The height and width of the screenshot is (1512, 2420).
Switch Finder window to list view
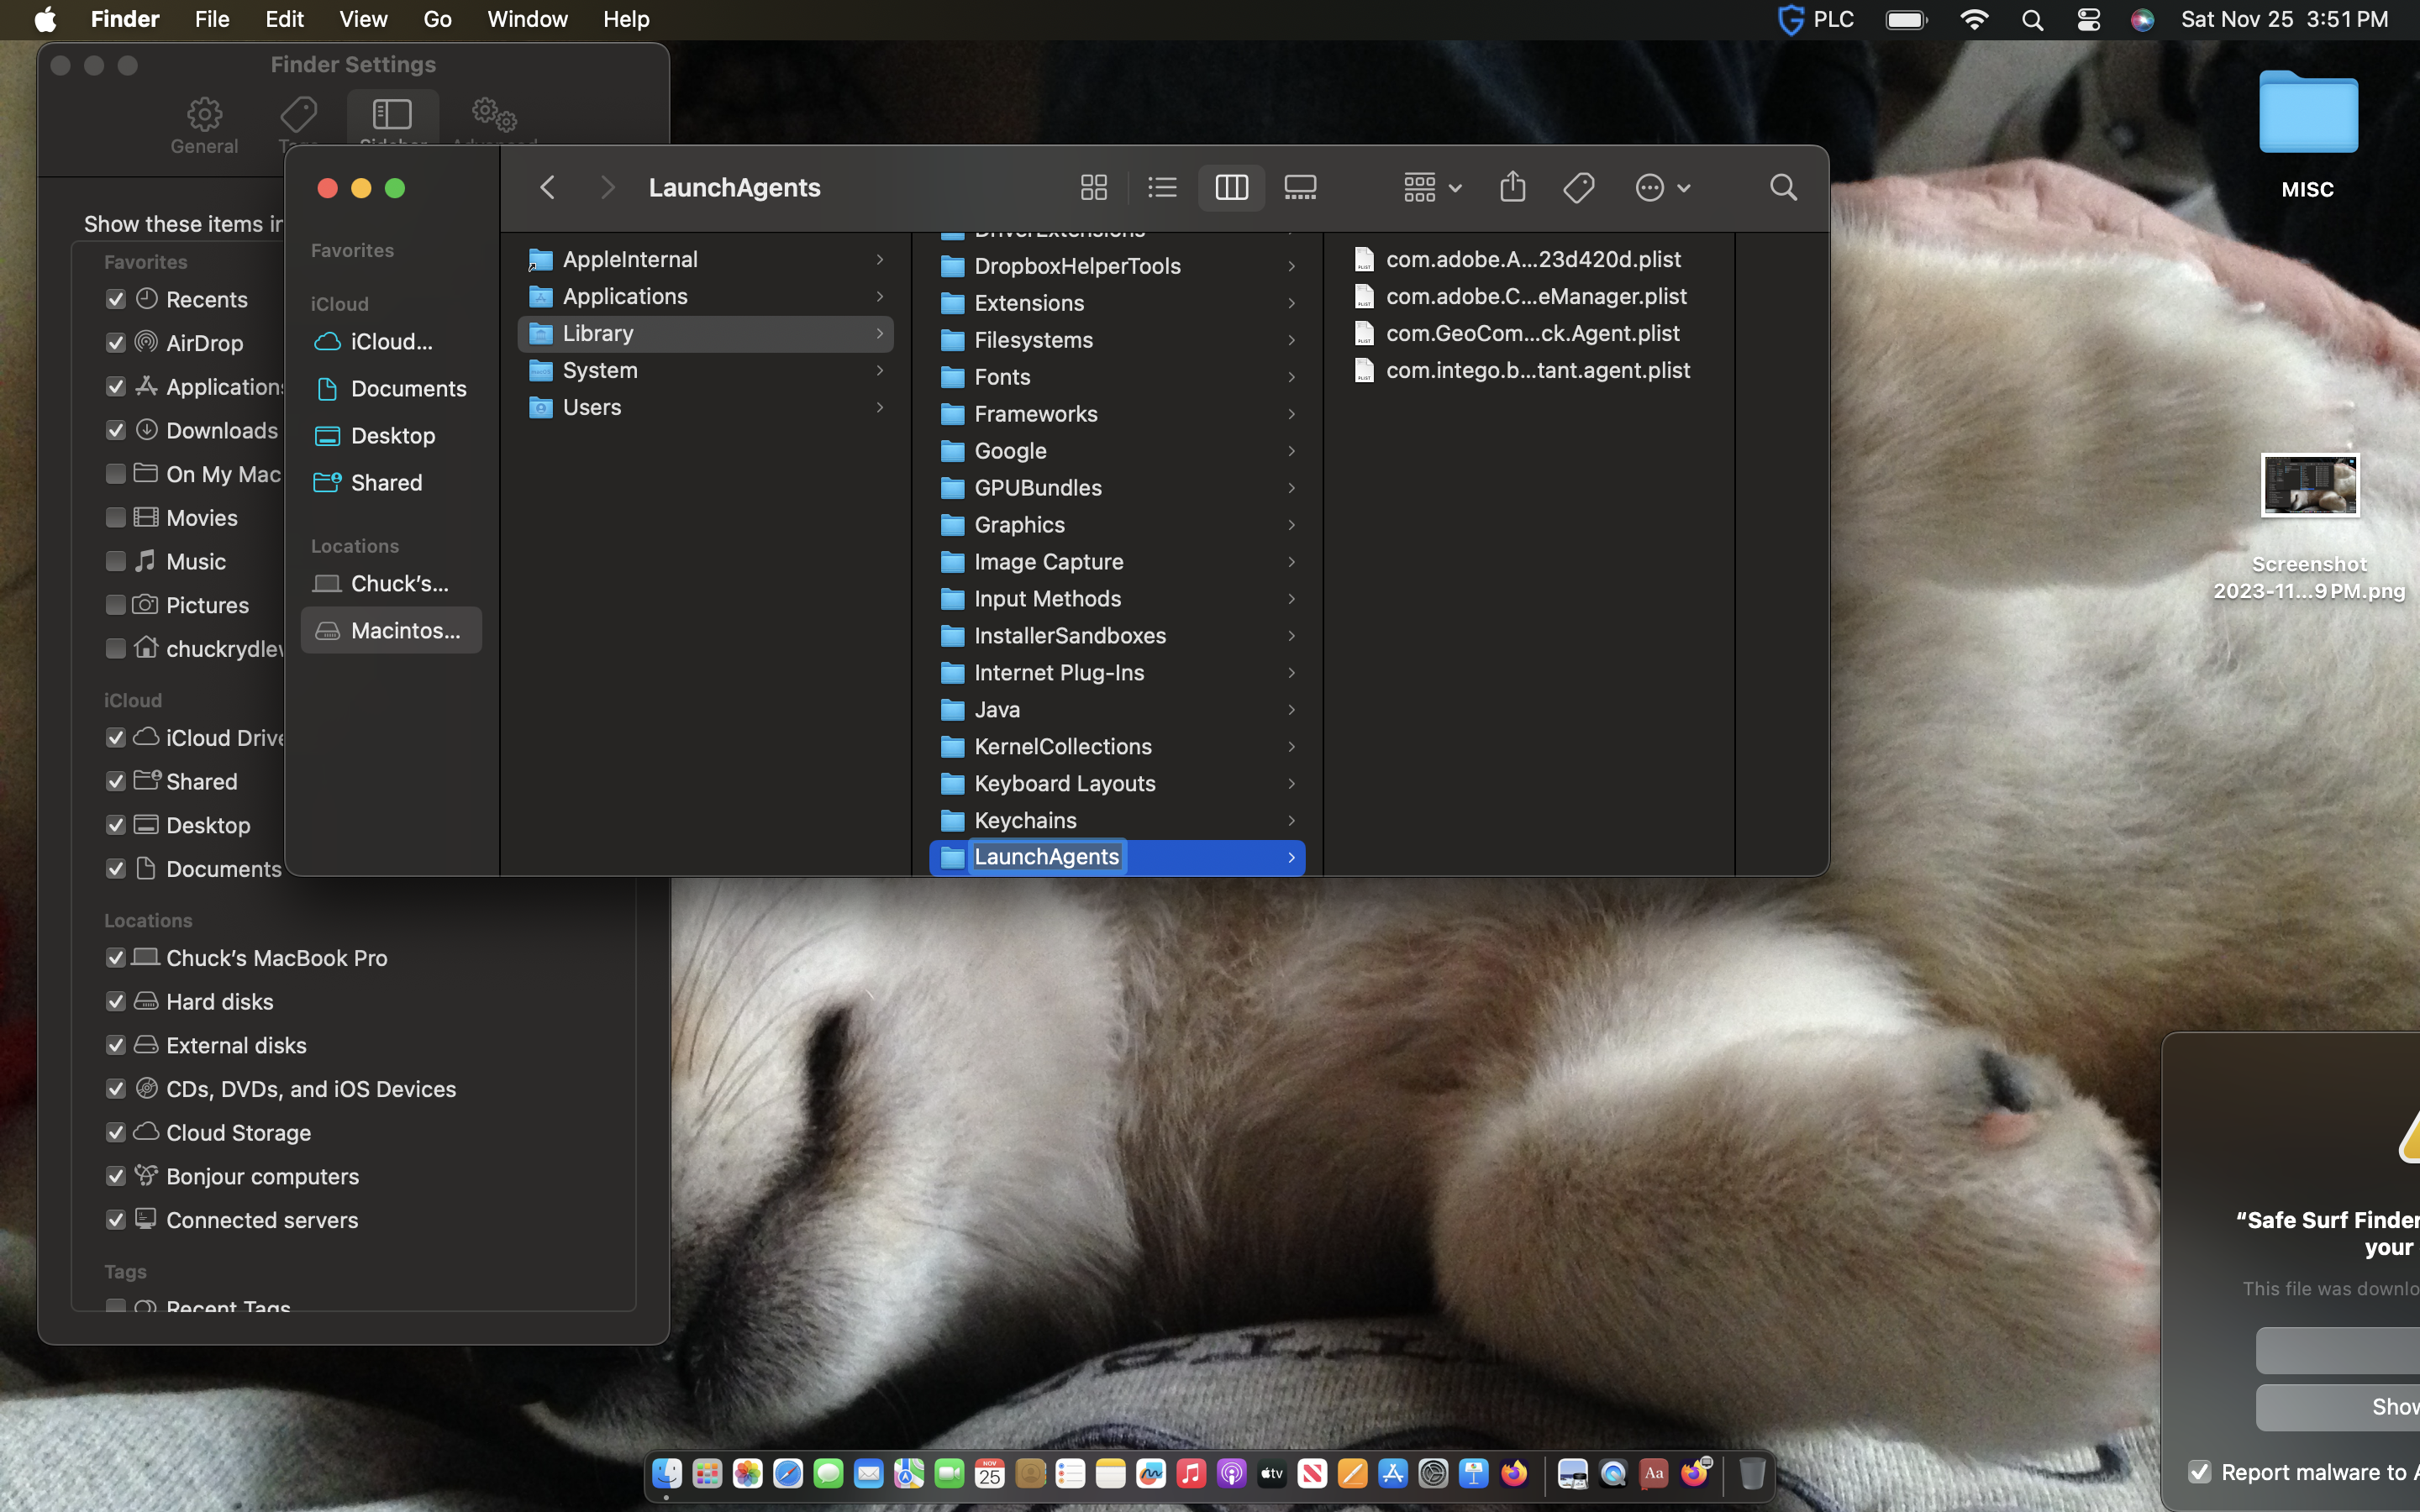1162,187
